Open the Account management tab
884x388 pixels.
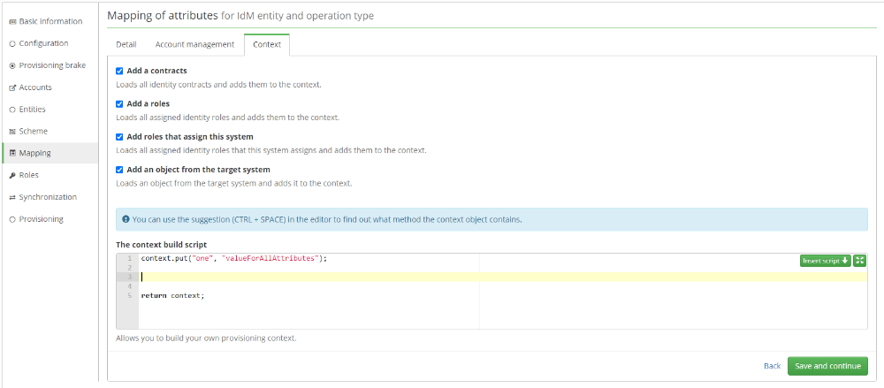tap(194, 44)
